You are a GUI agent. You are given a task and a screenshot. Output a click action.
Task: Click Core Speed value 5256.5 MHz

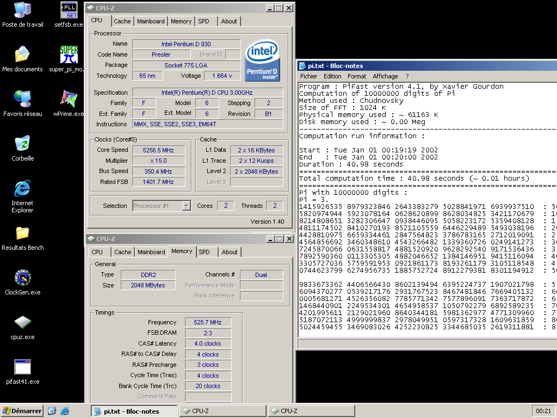158,150
